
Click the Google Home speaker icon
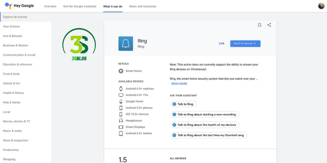(121, 101)
